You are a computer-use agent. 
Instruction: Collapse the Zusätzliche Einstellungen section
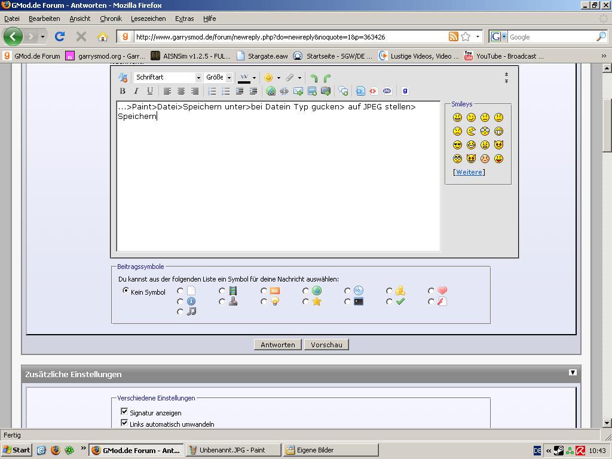pos(573,372)
